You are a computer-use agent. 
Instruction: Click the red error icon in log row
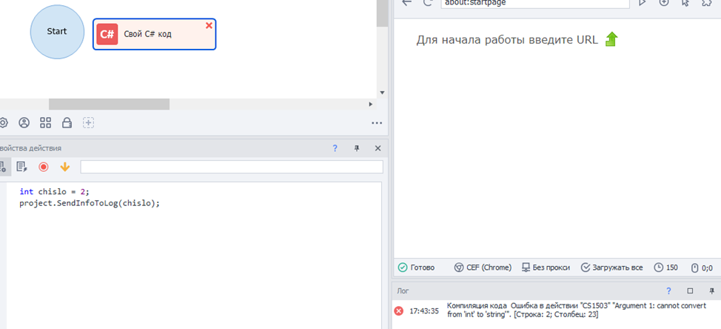click(x=399, y=310)
